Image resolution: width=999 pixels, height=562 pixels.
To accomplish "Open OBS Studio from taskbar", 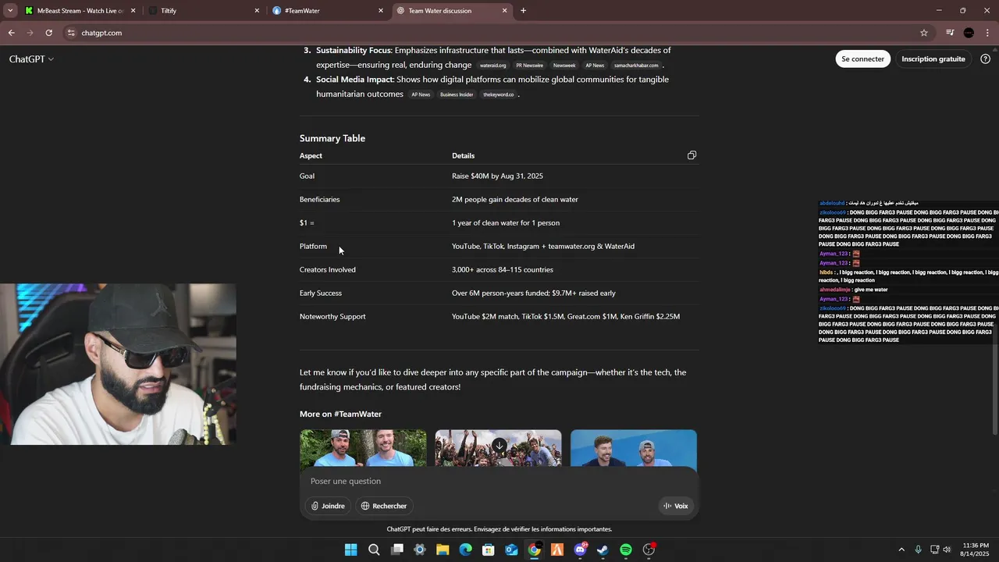I will coord(649,550).
